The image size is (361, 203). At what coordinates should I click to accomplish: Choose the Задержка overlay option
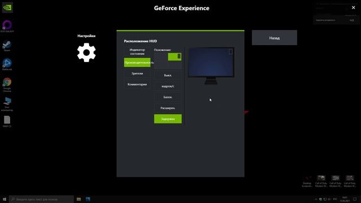[168, 119]
